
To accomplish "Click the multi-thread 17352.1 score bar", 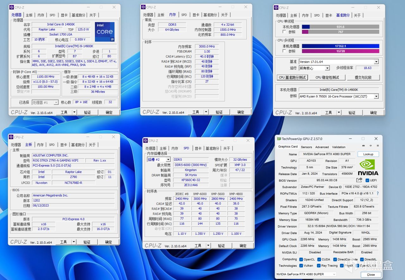I will pyautogui.click(x=340, y=46).
